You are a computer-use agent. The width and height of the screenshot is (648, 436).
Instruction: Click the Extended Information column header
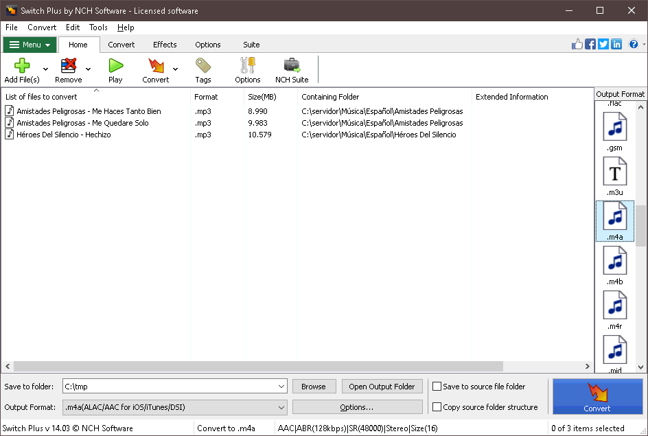533,97
